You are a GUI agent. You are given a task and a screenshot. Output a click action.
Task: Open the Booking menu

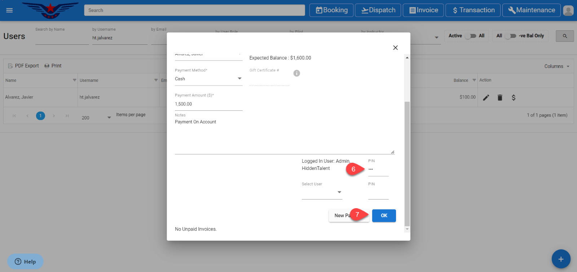(x=332, y=10)
